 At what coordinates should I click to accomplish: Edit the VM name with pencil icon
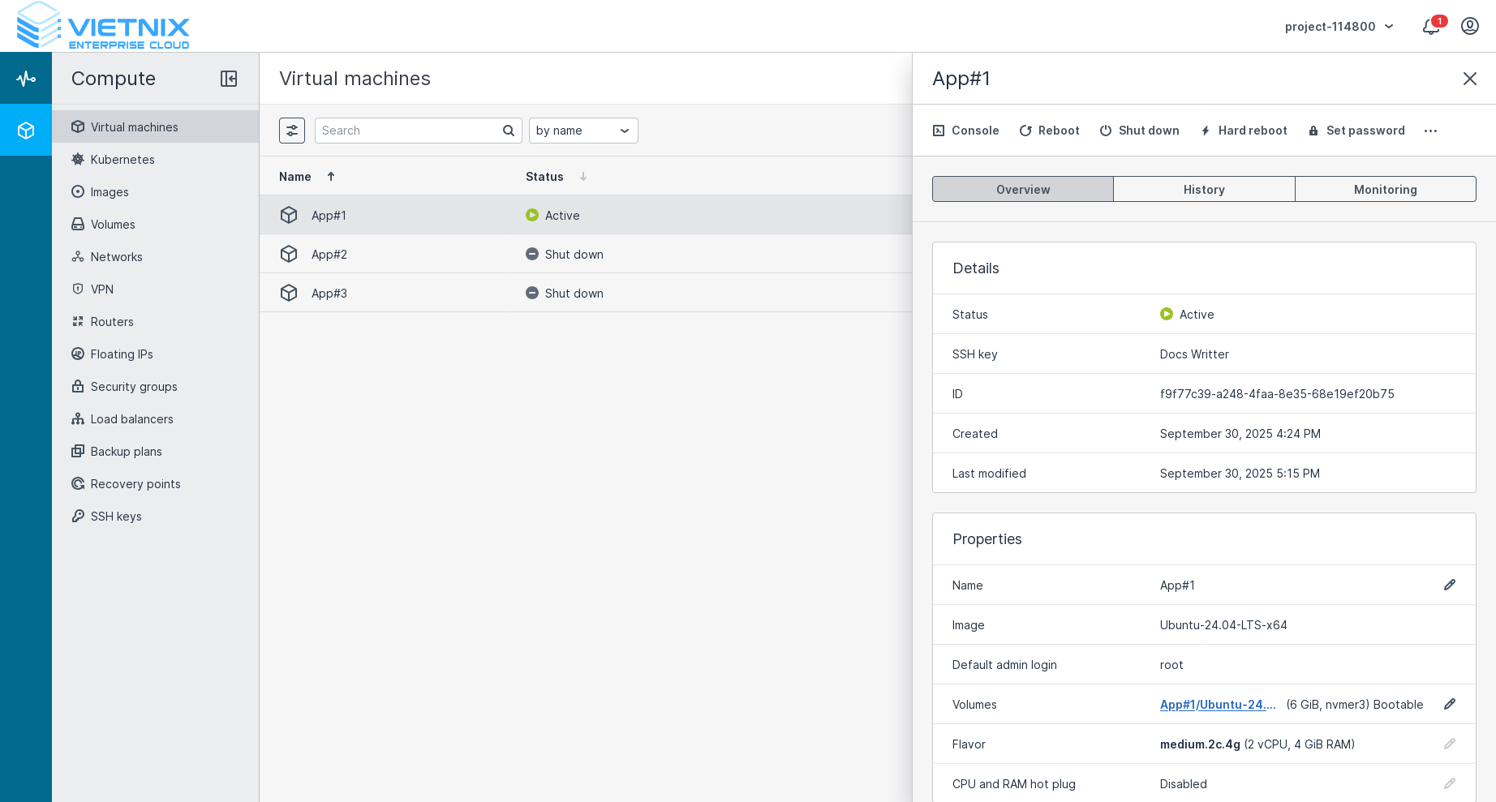[x=1449, y=585]
